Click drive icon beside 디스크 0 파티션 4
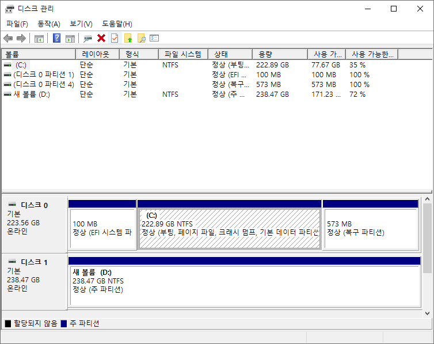 pos(7,84)
